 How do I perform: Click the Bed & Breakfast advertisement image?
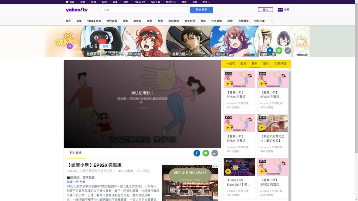190,183
